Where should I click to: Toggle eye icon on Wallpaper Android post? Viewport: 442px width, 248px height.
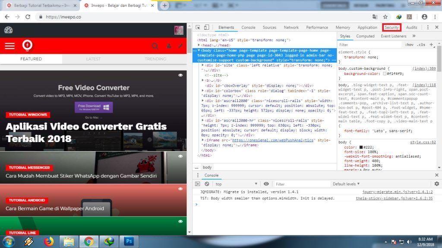click(x=180, y=189)
